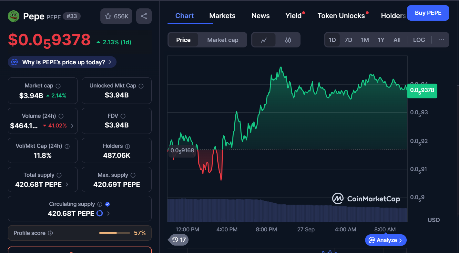Select the All time range
Viewport: 459px width, 253px height.
[397, 40]
